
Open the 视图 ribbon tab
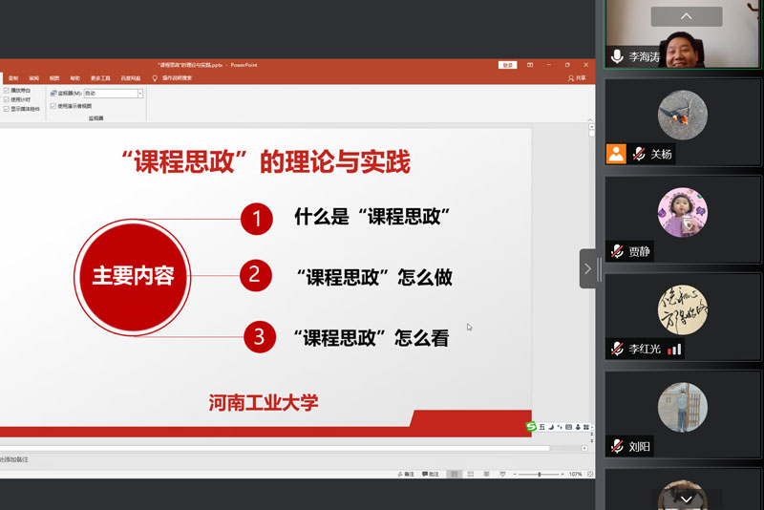54,78
